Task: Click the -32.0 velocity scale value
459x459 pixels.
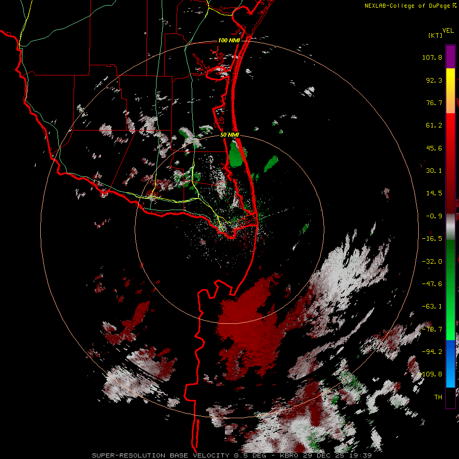Action: (432, 262)
